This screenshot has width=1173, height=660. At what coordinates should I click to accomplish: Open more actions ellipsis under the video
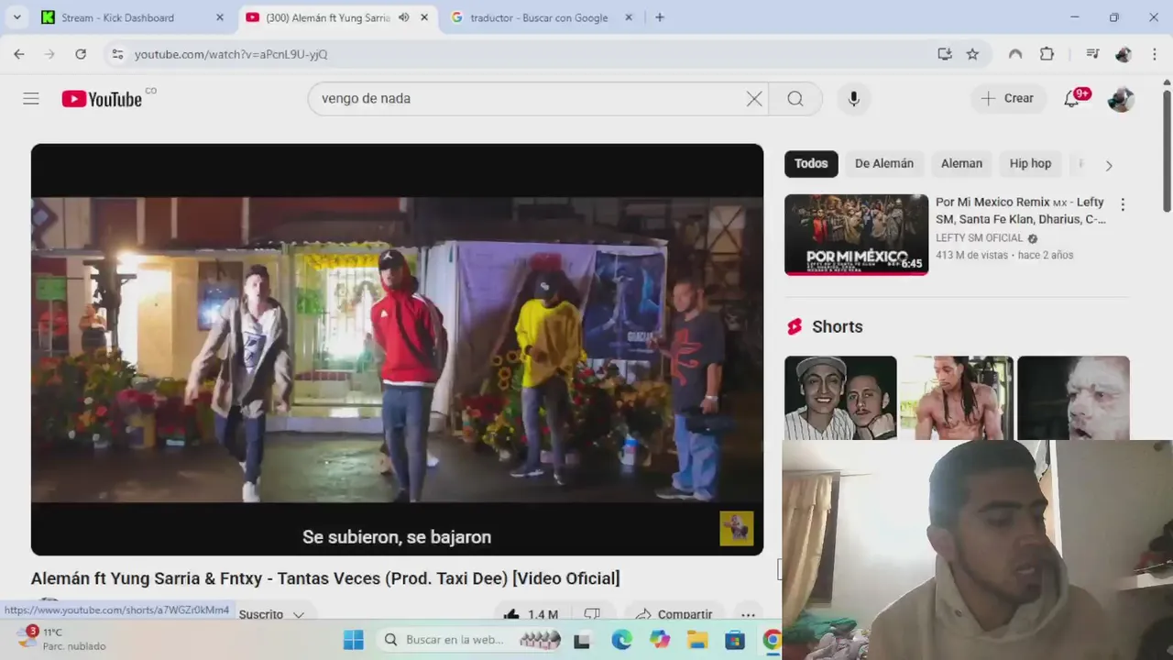point(748,614)
